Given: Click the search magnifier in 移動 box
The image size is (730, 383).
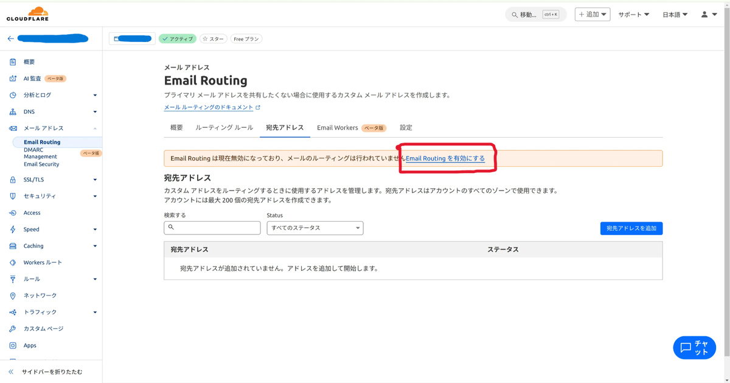Looking at the screenshot, I should click(x=515, y=15).
